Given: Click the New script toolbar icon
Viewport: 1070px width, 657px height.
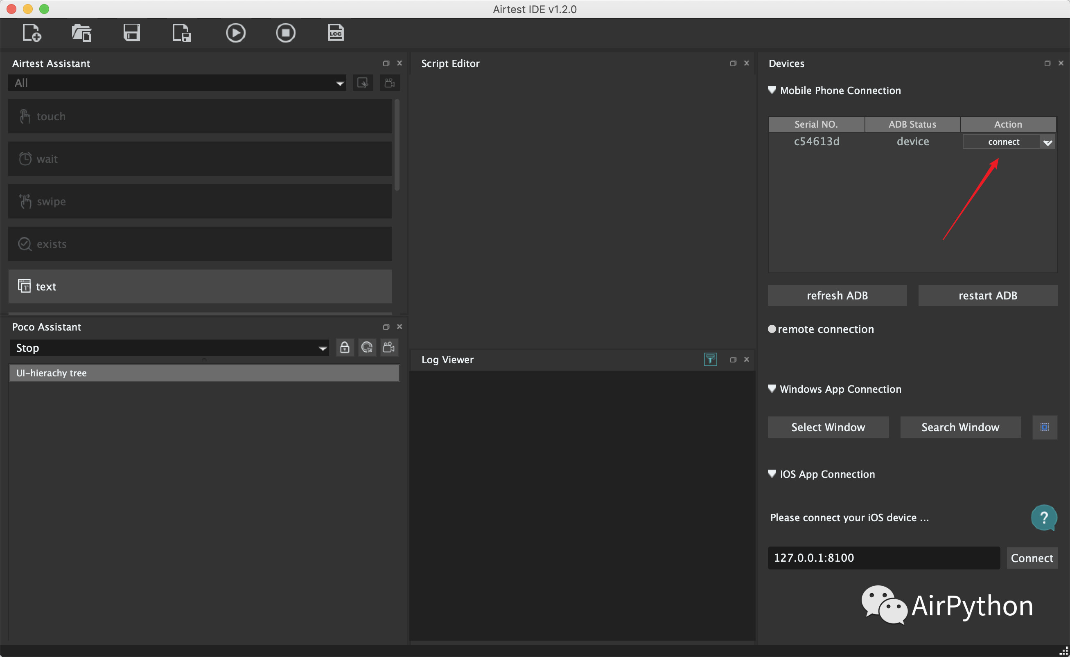Looking at the screenshot, I should 31,33.
